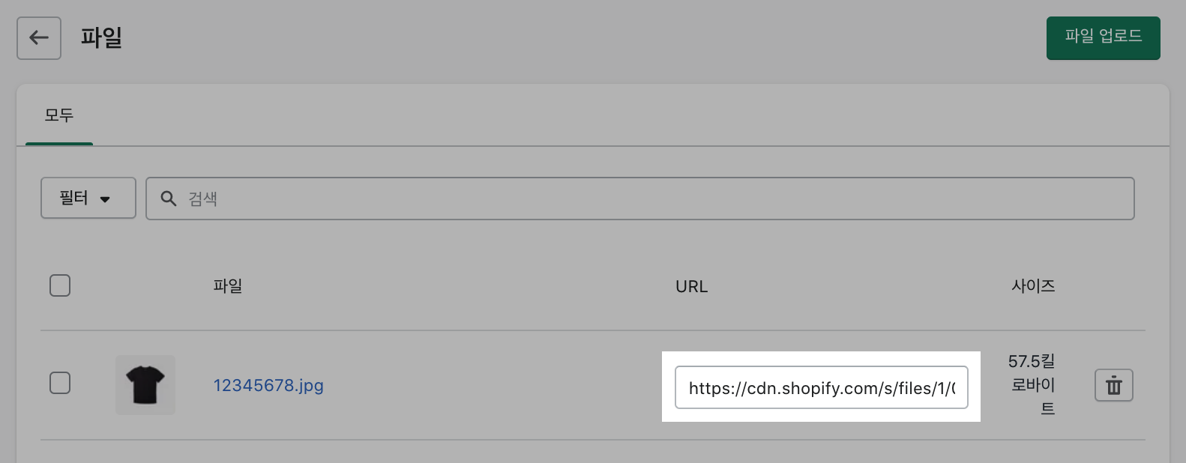Viewport: 1186px width, 463px height.
Task: Click the left-pointing arrow icon near 파일 heading
Action: [x=38, y=37]
